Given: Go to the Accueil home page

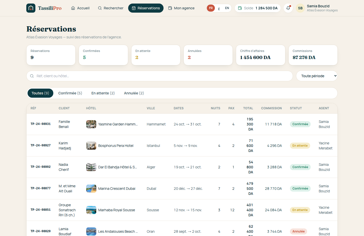Looking at the screenshot, I should 80,8.
